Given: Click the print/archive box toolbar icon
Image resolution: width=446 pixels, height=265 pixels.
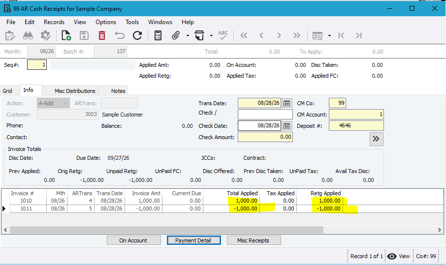Looking at the screenshot, I should (x=199, y=36).
